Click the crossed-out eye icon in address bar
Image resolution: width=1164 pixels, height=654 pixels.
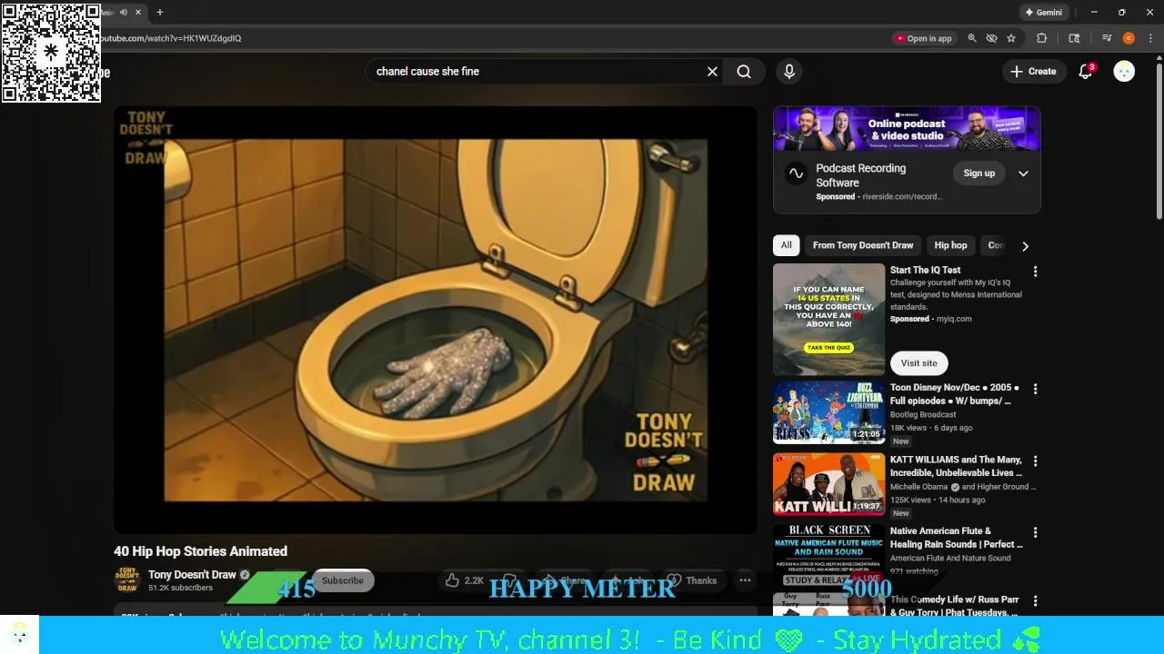[x=991, y=38]
